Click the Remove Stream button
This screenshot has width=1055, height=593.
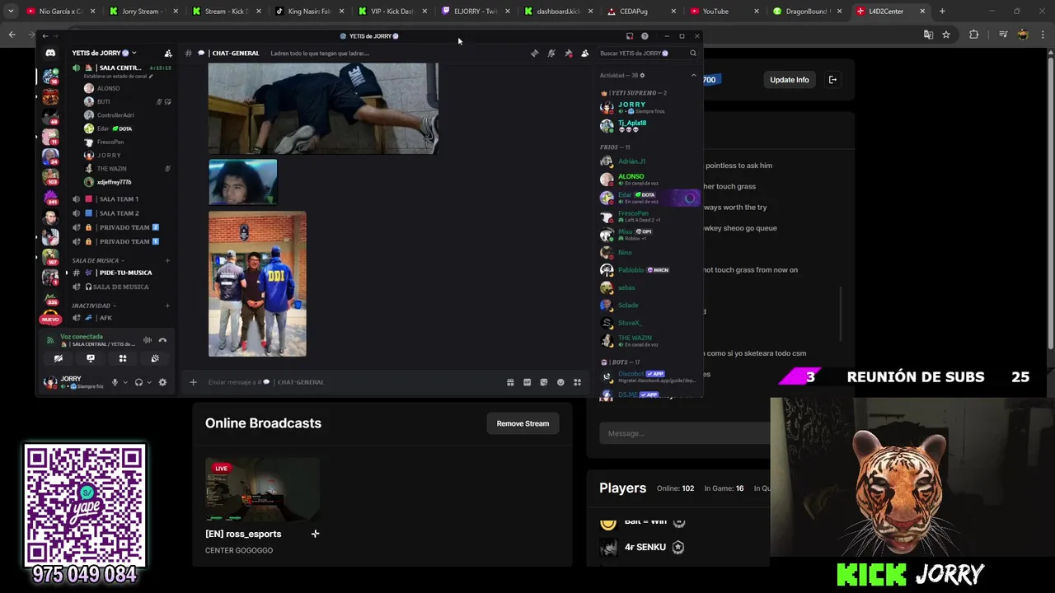(523, 423)
